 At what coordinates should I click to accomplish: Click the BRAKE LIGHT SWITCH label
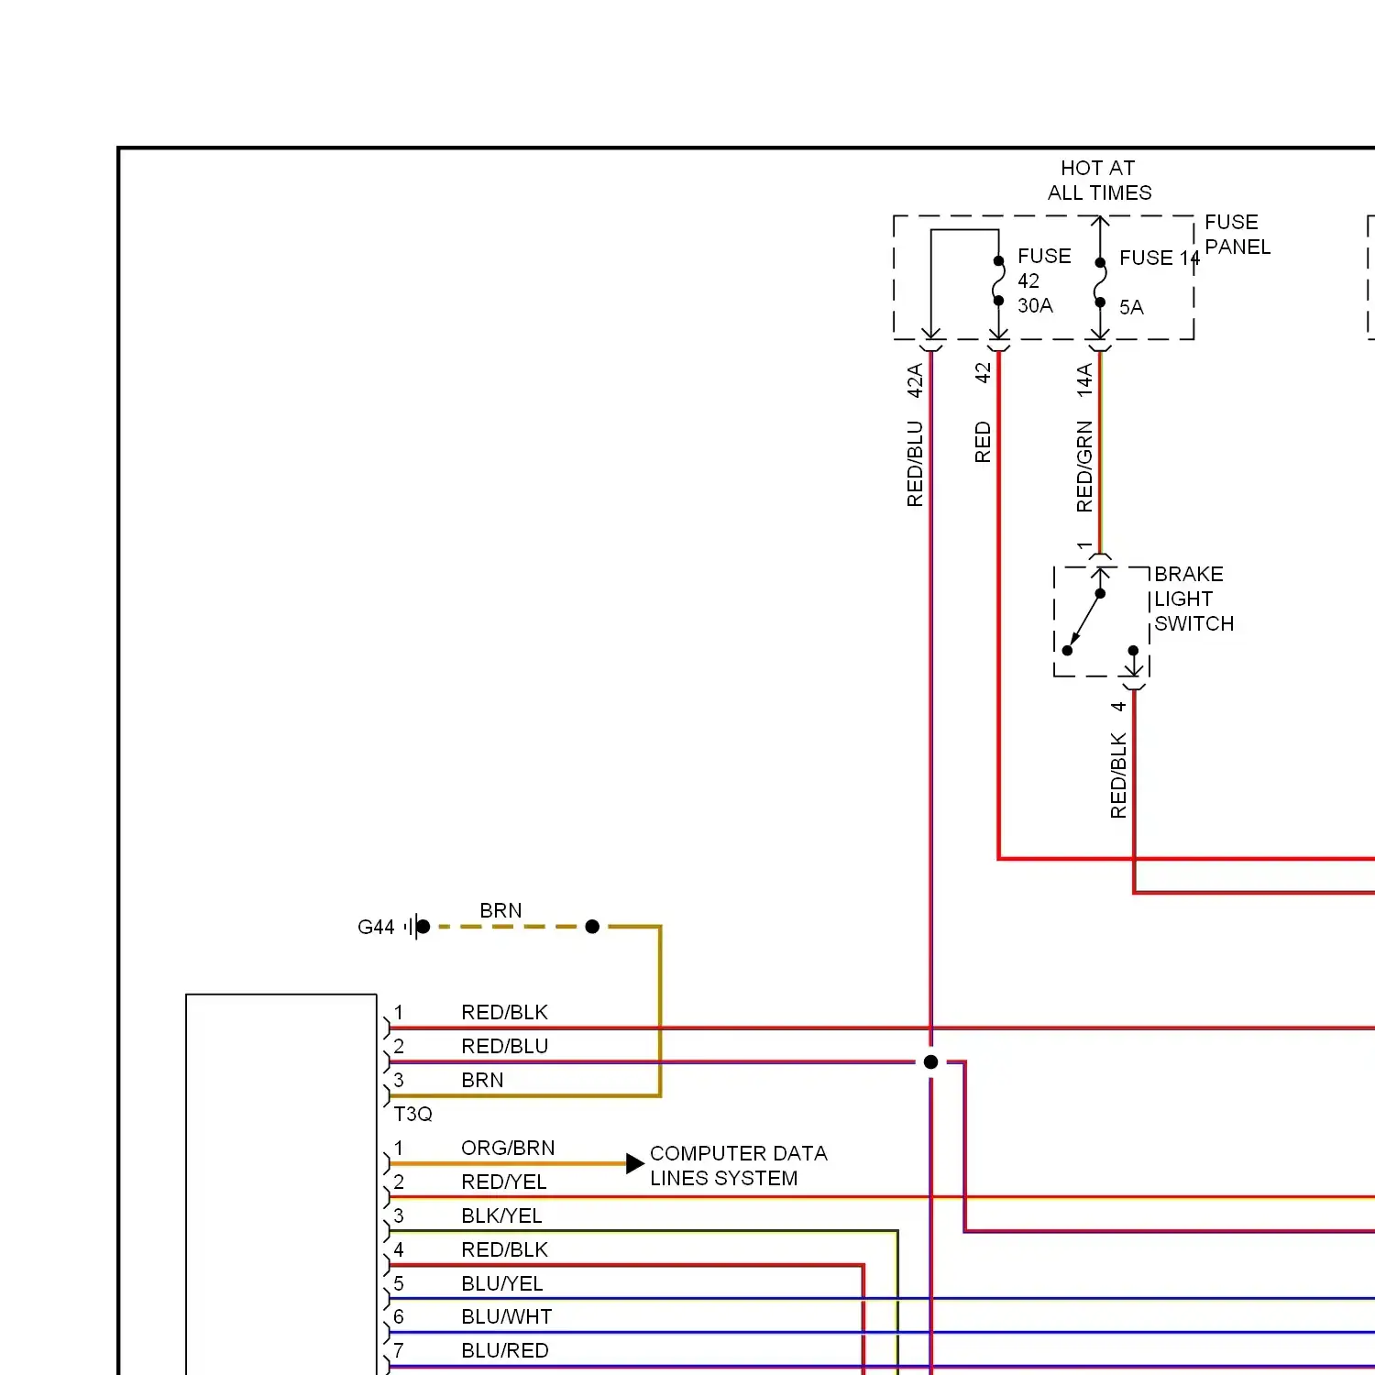coord(1193,599)
